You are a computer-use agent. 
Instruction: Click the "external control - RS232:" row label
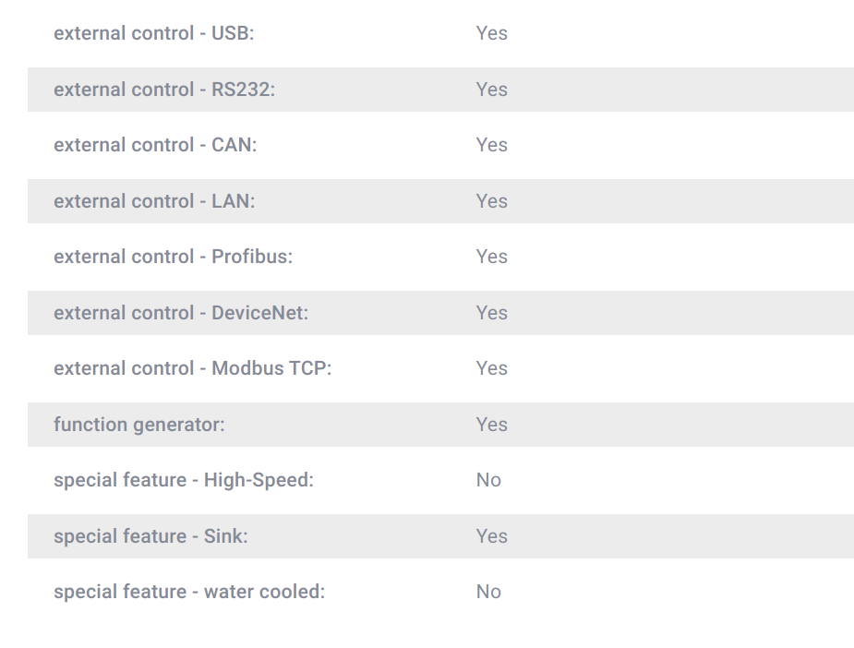pos(164,90)
